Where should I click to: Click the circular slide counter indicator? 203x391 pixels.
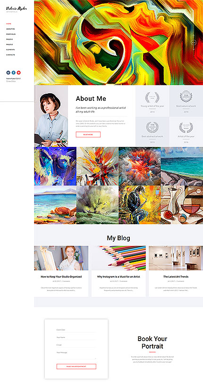[x=194, y=43]
